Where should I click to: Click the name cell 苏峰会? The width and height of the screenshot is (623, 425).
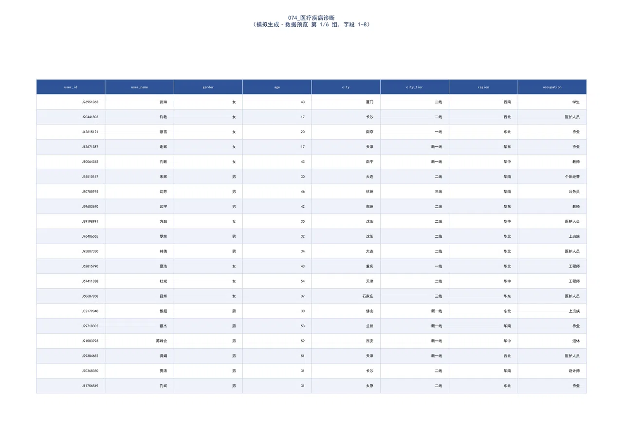[139, 341]
